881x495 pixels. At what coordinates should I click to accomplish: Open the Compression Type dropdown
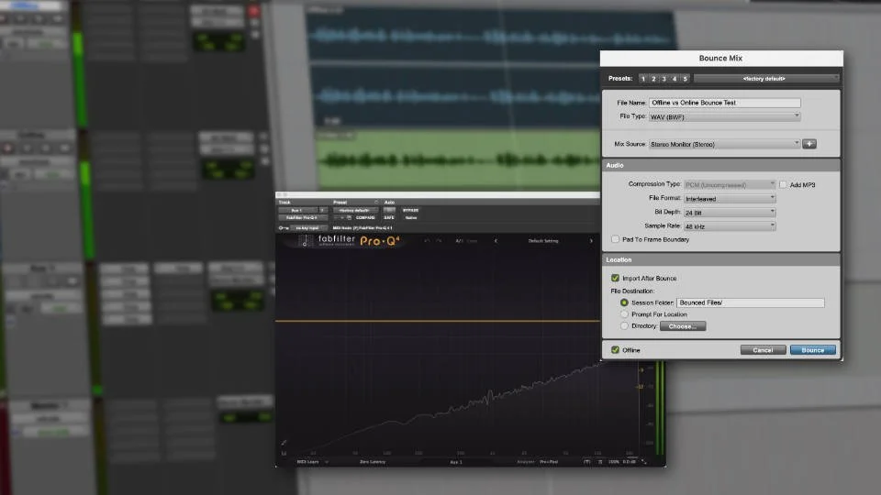pyautogui.click(x=730, y=184)
